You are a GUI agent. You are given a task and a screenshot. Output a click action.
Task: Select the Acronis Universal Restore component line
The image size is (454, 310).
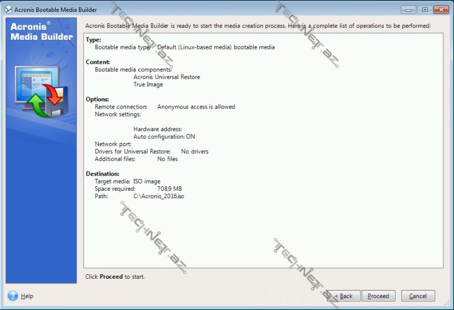[166, 77]
